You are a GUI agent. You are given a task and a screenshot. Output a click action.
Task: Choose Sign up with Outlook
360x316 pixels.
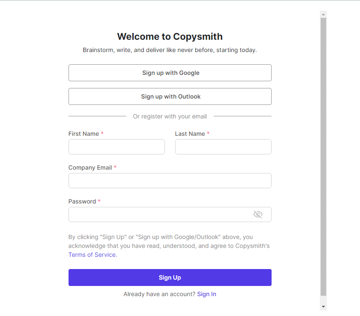point(170,96)
